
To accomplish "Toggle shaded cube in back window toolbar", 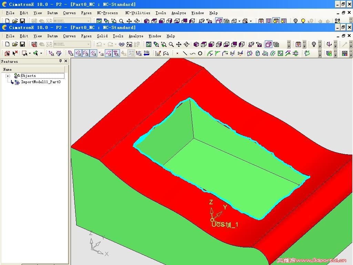I will 219,21.
